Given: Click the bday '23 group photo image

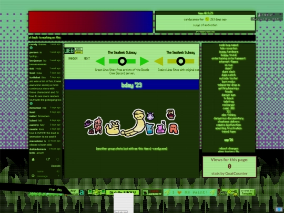Looking at the screenshot, I should (131, 123).
